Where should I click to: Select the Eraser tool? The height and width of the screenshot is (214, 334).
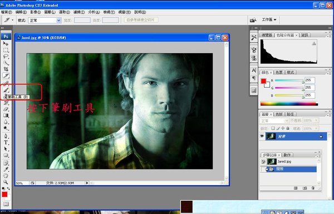tap(6, 109)
